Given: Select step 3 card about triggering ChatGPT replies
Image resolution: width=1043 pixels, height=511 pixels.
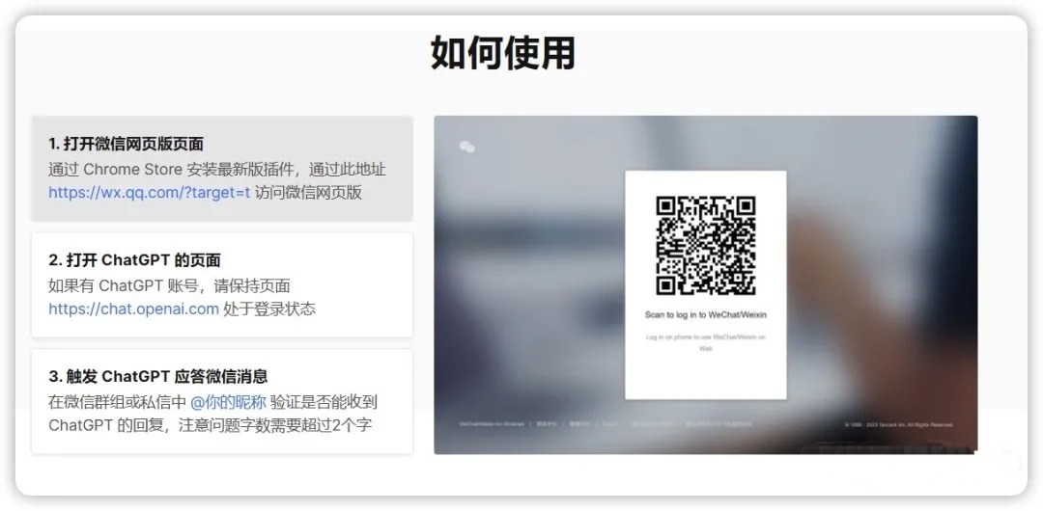Looking at the screenshot, I should click(x=221, y=401).
